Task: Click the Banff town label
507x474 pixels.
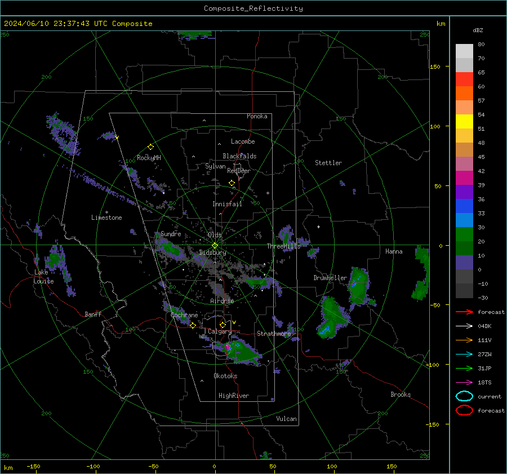Action: pyautogui.click(x=93, y=314)
